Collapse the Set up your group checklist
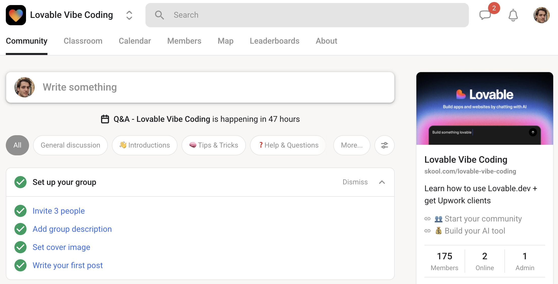 382,182
